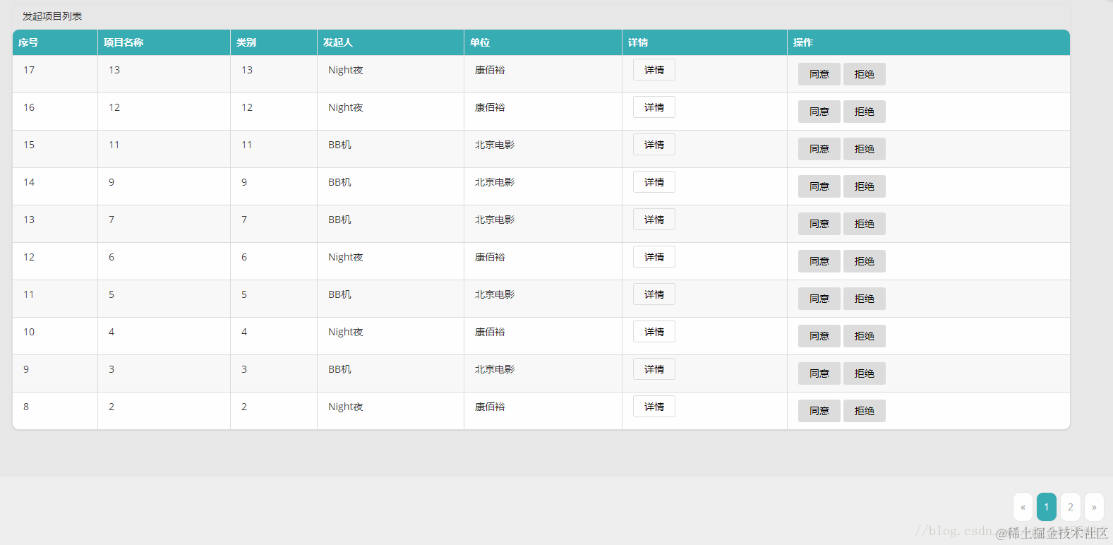Viewport: 1113px width, 545px height.
Task: Select Night夜 initiator in row 8
Action: [x=346, y=407]
